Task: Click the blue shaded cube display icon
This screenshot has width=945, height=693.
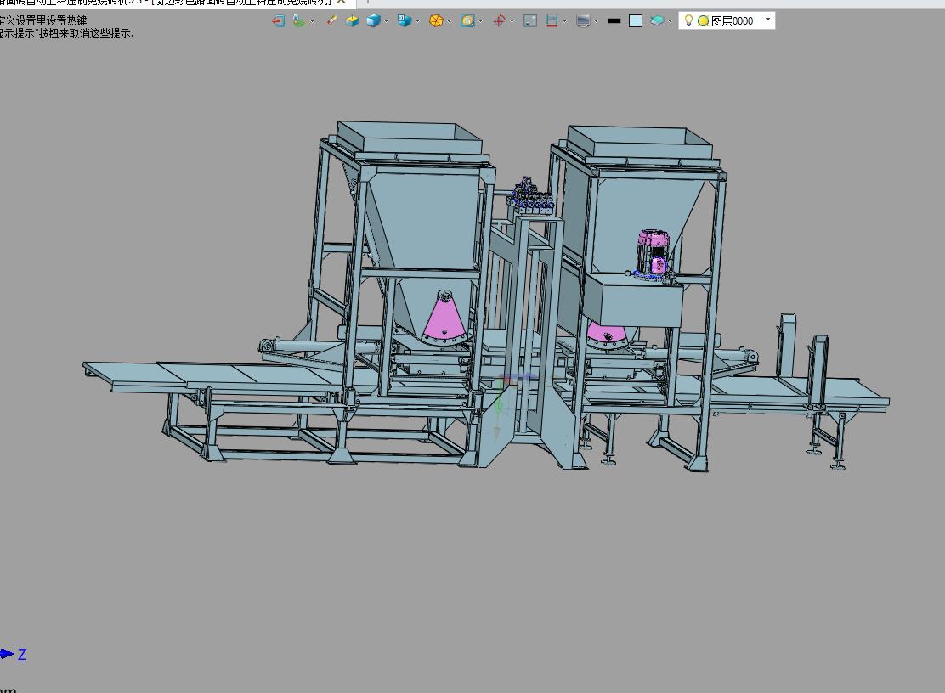Action: point(373,21)
